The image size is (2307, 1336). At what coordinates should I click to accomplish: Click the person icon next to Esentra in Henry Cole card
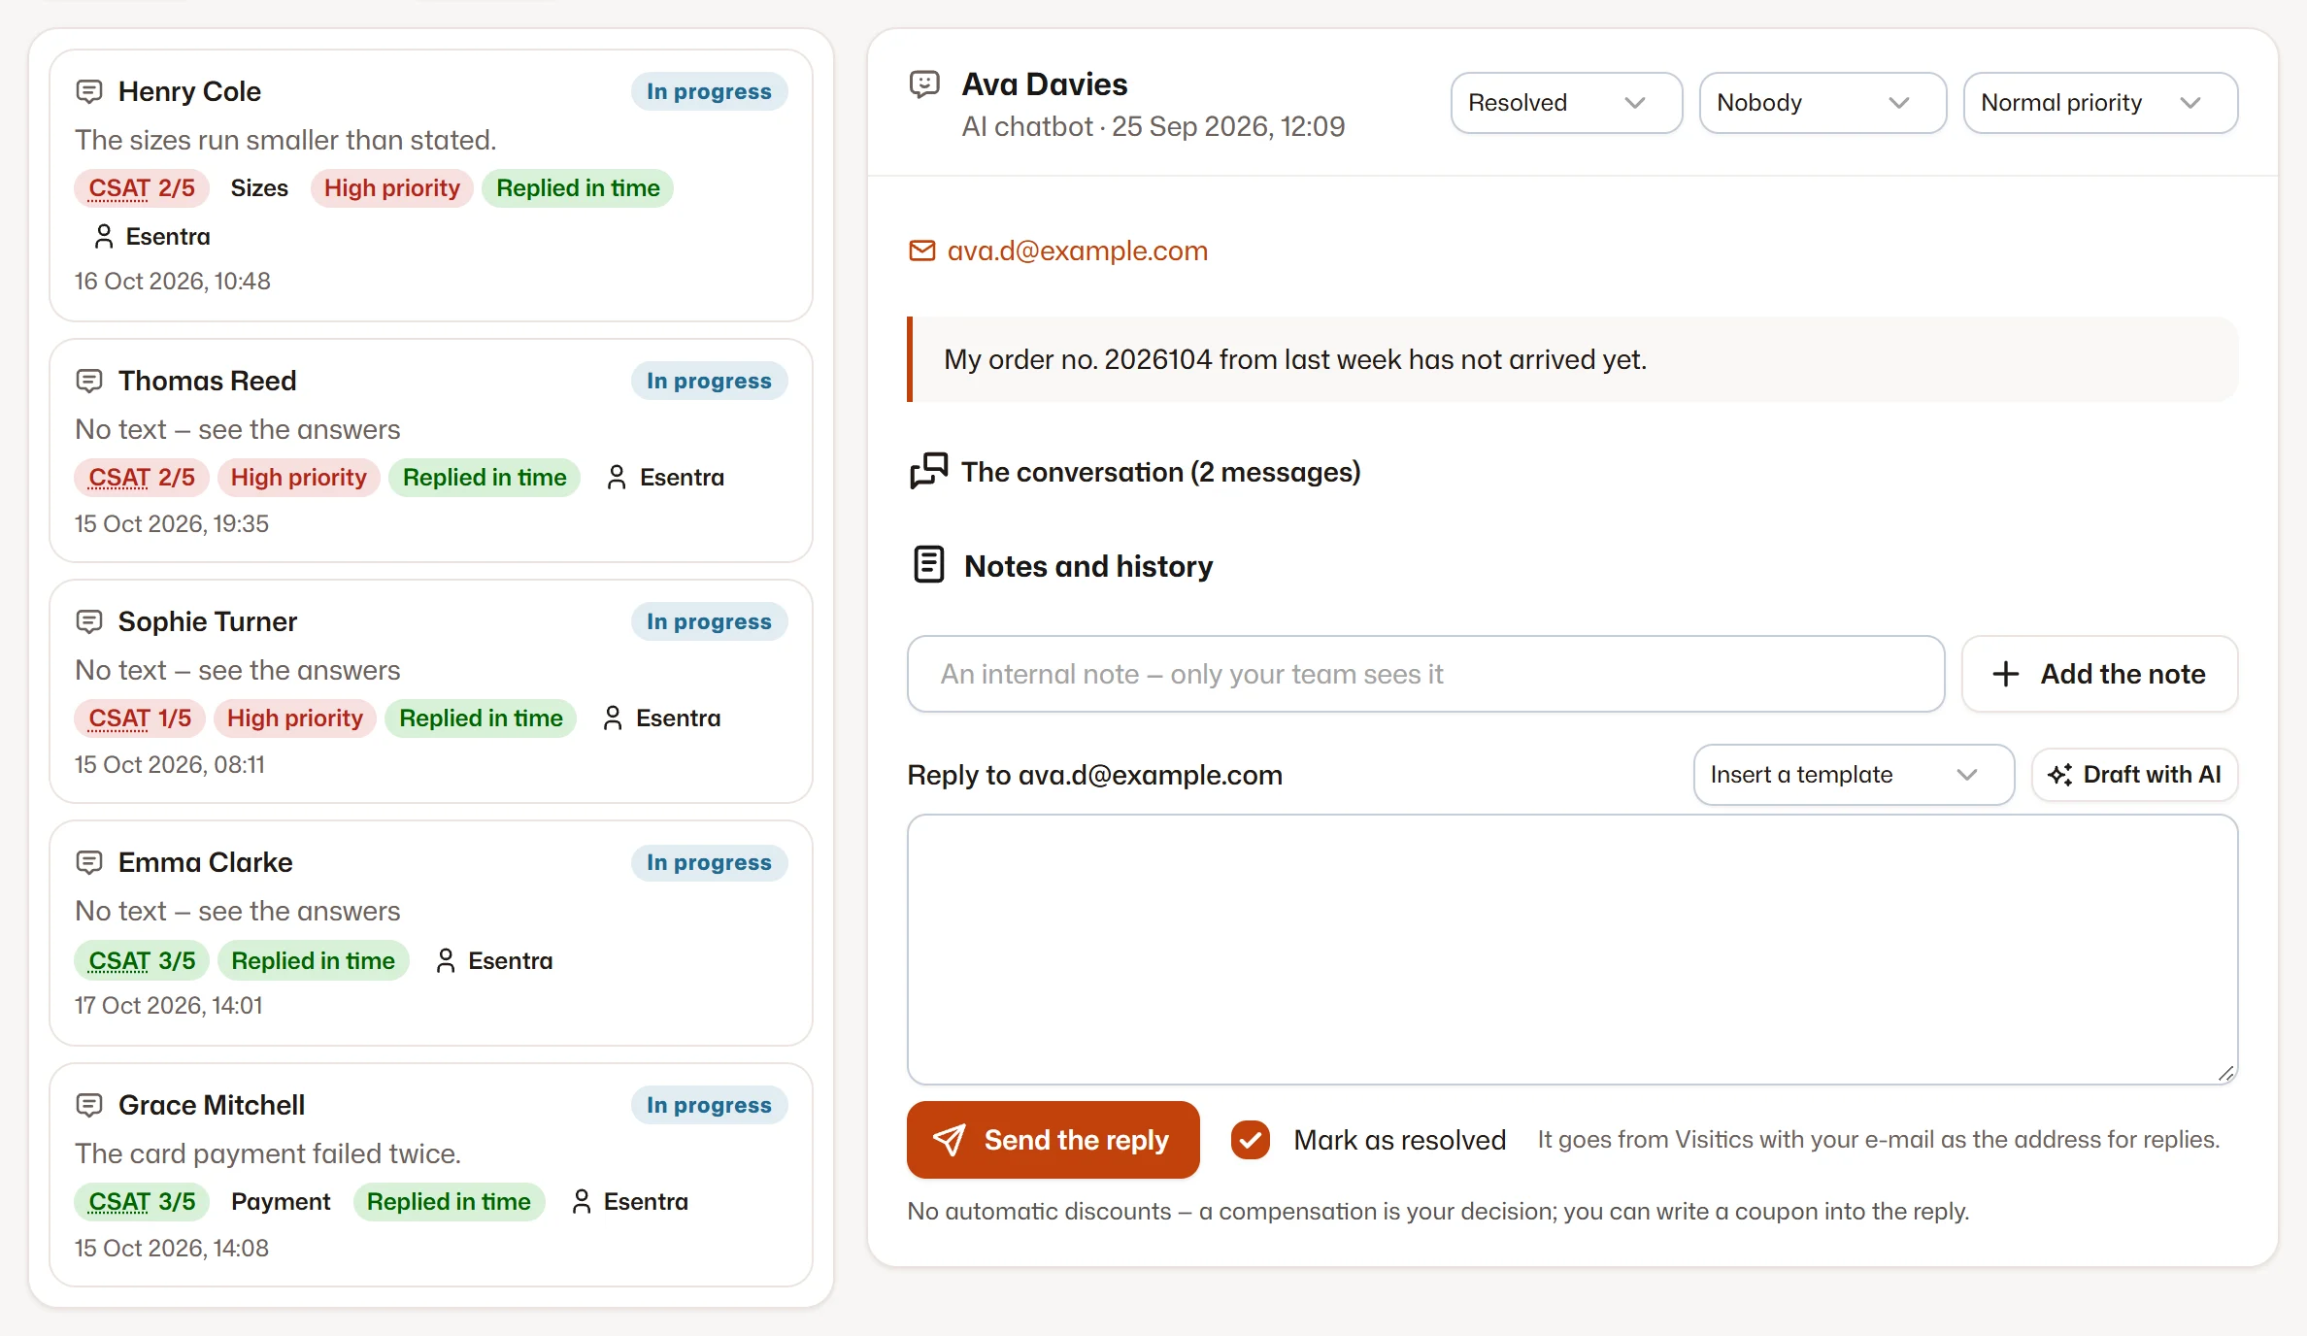tap(104, 236)
